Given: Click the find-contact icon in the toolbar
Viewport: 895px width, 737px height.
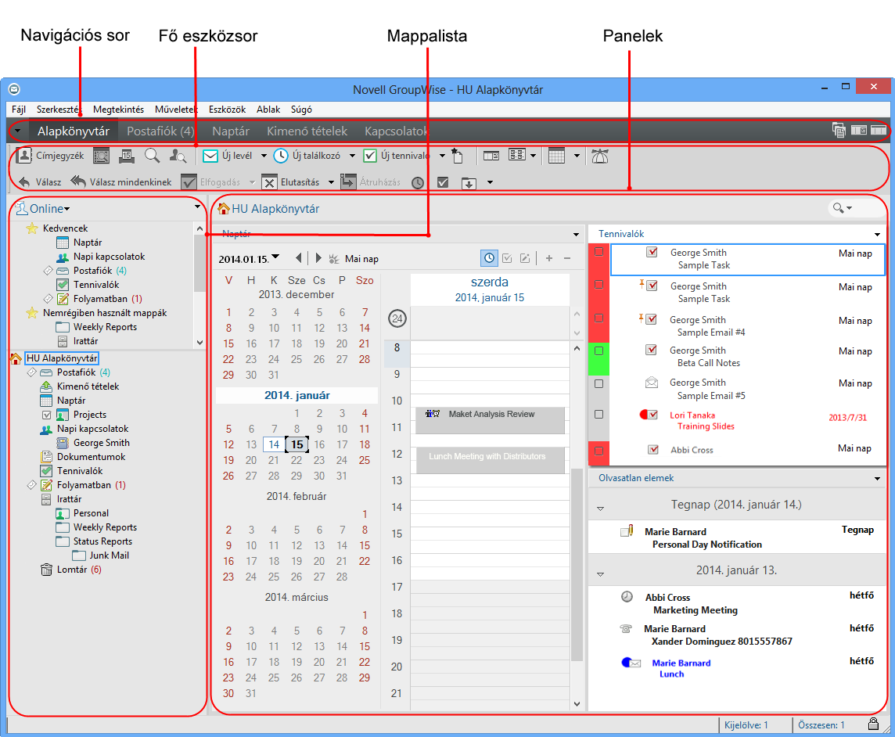Looking at the screenshot, I should click(178, 155).
